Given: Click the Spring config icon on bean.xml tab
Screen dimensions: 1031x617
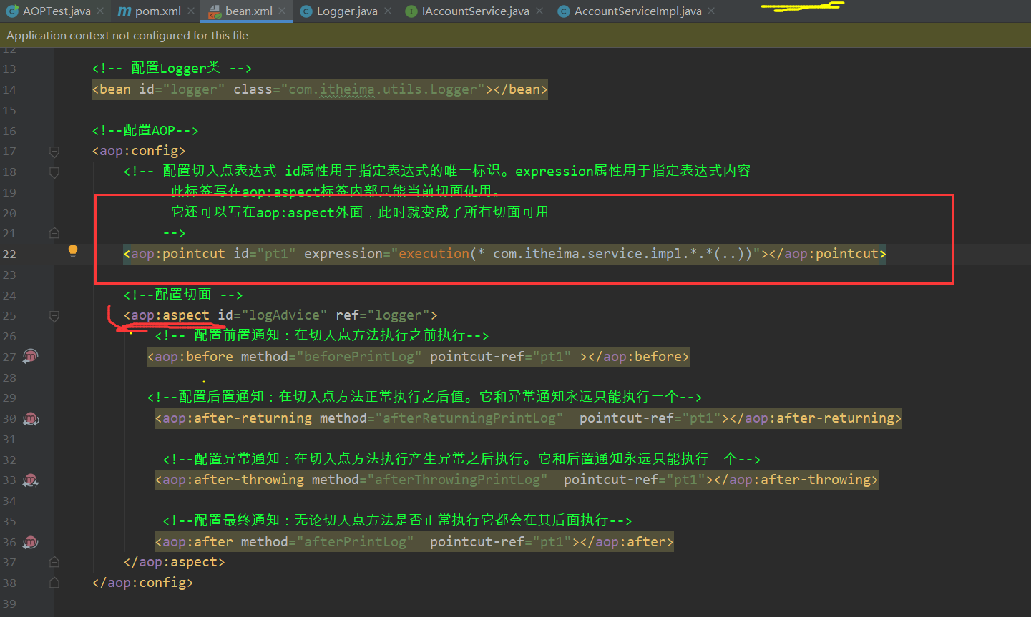Looking at the screenshot, I should pos(215,11).
